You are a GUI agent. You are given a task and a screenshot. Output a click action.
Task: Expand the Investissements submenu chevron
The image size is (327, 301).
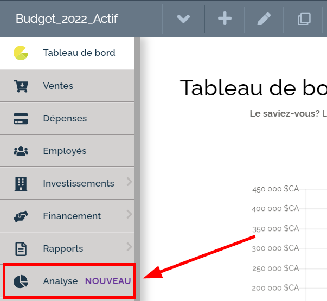coord(129,182)
